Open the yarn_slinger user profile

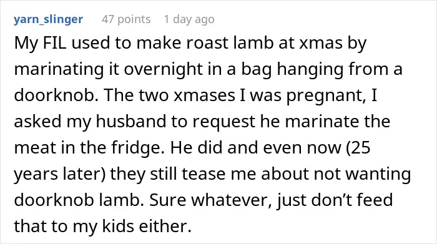[x=48, y=19]
